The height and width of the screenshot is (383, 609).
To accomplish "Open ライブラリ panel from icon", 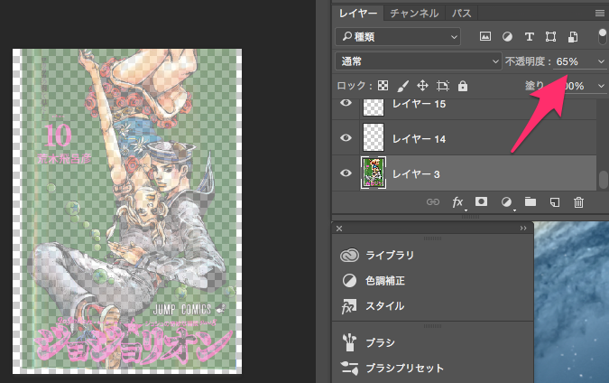I will click(349, 255).
